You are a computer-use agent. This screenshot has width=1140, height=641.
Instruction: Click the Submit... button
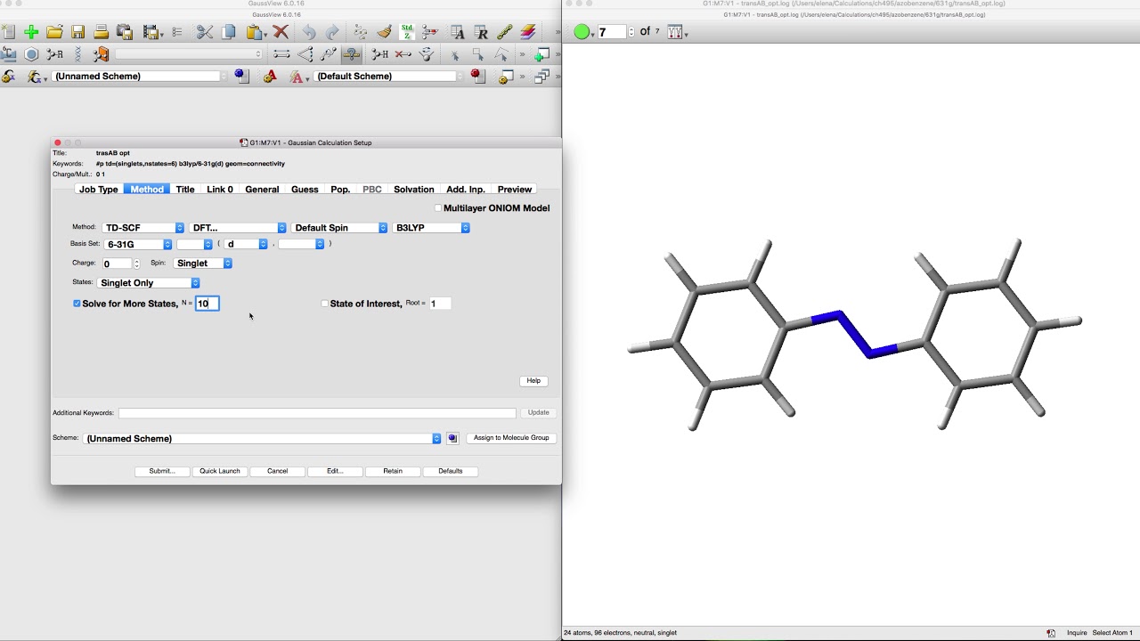tap(162, 471)
